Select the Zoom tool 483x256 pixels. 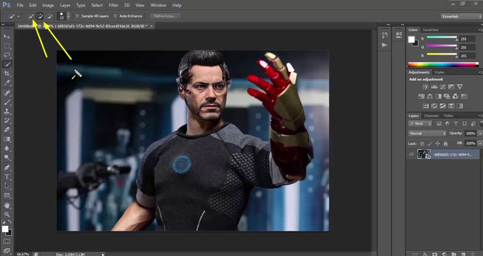tap(7, 214)
